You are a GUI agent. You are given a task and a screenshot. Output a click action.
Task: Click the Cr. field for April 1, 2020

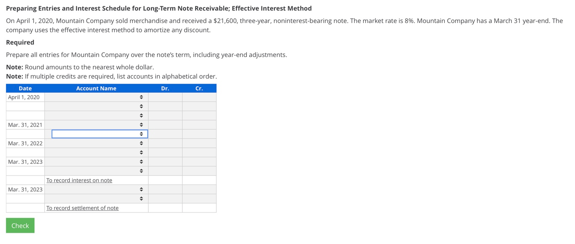199,97
